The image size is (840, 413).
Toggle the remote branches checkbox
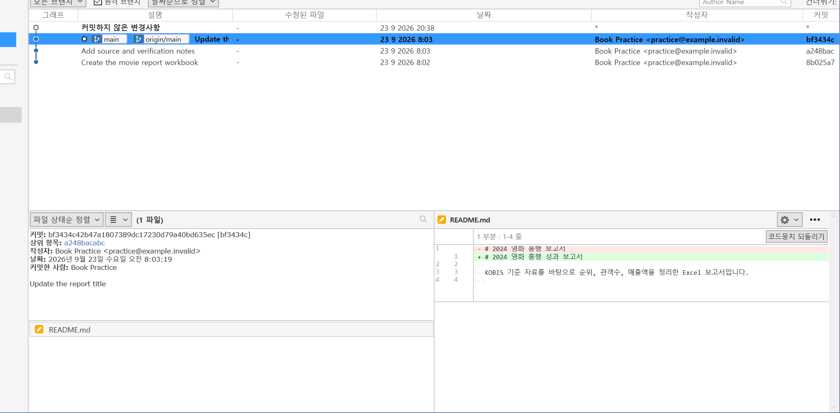(x=97, y=2)
